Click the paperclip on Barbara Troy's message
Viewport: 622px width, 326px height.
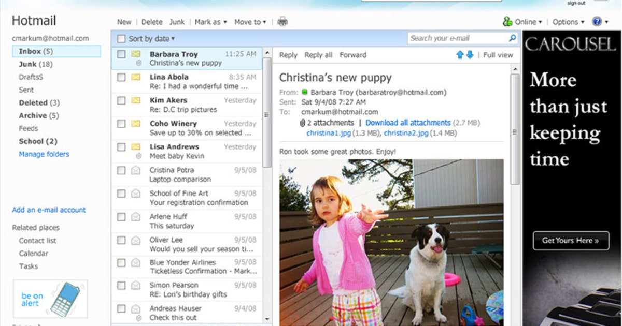[x=138, y=63]
